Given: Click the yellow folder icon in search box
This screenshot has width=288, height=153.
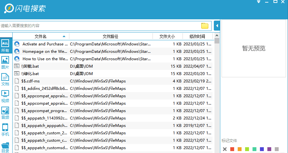Looking at the screenshot, I should pyautogui.click(x=204, y=26).
